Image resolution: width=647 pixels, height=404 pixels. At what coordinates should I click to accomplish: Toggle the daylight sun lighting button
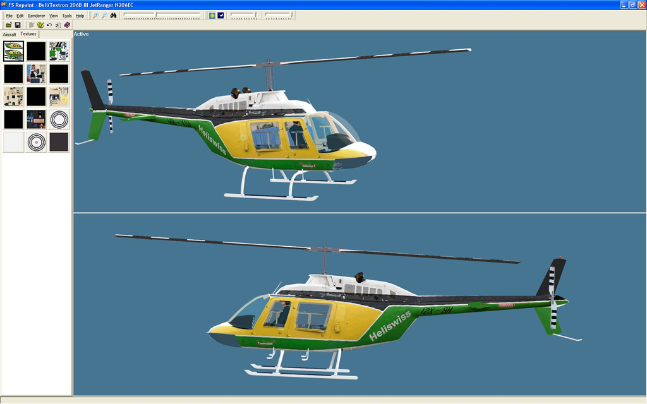[212, 15]
